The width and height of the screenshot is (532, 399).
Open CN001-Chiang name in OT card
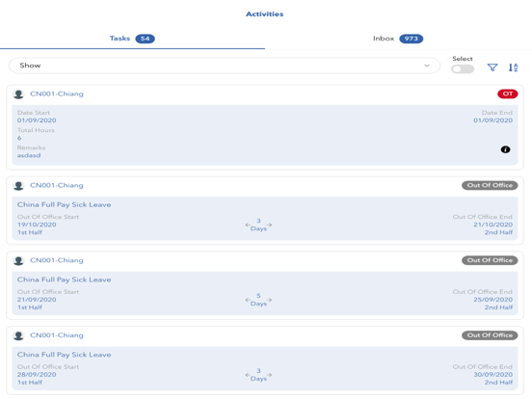pyautogui.click(x=57, y=93)
